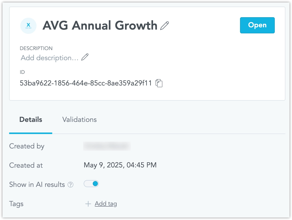
Task: Toggle the Show in AI results switch
Action: 91,184
